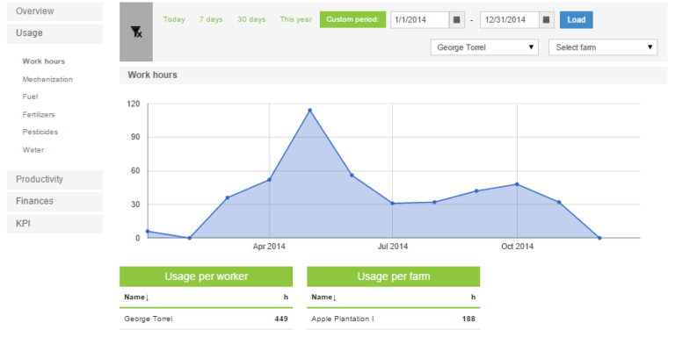Open the Finances section
This screenshot has width=675, height=337.
point(54,202)
